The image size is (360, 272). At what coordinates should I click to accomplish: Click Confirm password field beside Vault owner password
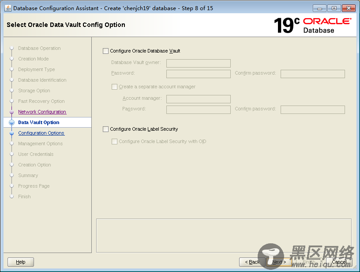[313, 74]
